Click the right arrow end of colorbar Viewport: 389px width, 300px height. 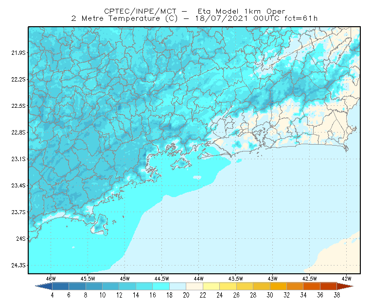click(x=345, y=286)
